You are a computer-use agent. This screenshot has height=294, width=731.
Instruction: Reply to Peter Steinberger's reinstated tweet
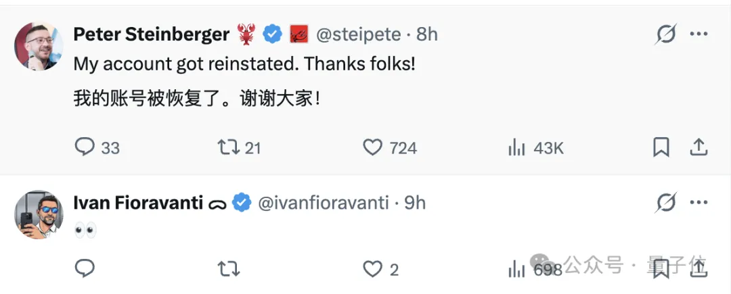tap(85, 147)
